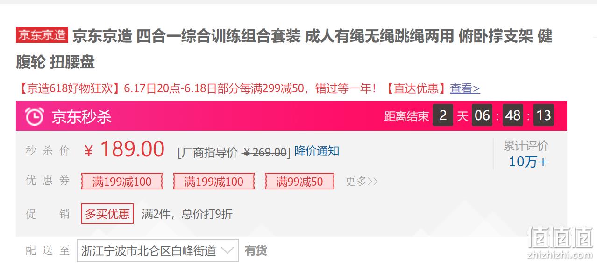Click the dropdown chevron in the address selector
This screenshot has width=597, height=263.
point(227,251)
